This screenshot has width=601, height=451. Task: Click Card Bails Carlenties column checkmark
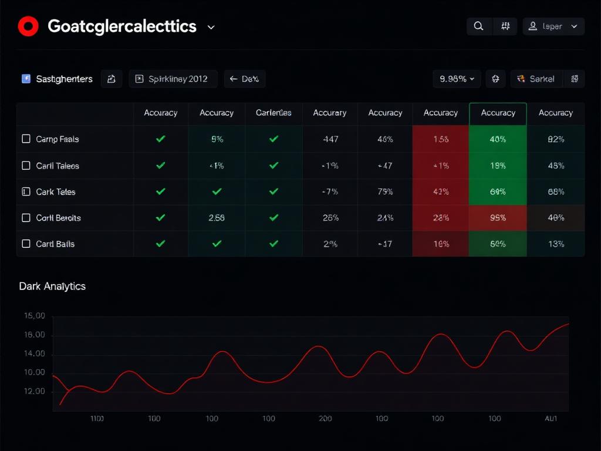click(274, 244)
